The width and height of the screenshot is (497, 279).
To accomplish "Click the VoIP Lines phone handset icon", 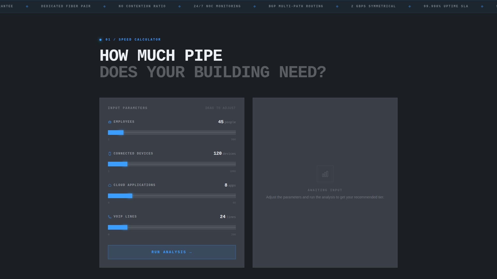I will click(110, 217).
